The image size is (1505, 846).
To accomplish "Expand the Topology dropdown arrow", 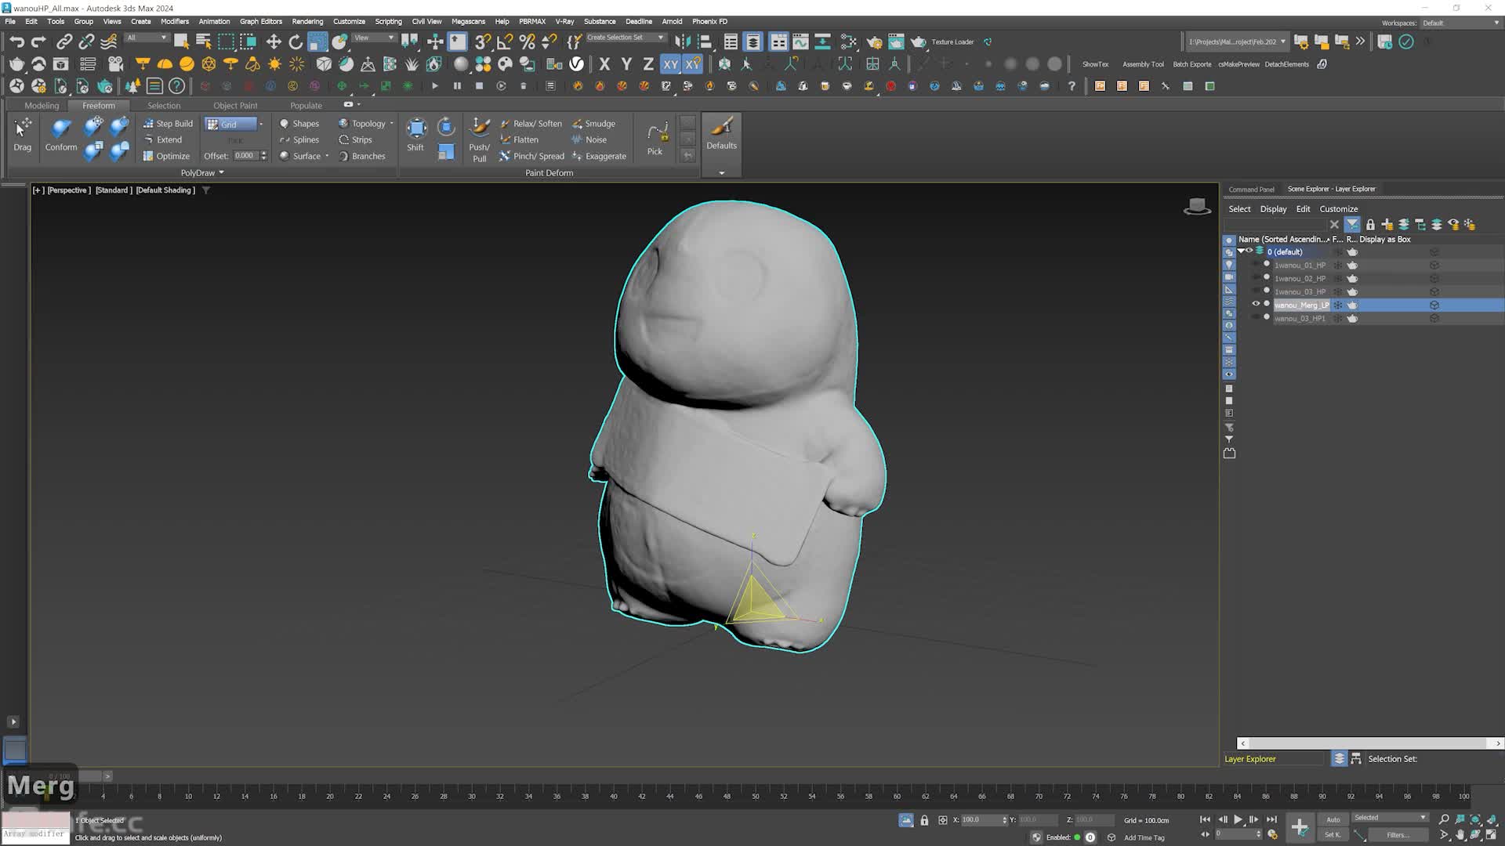I will click(391, 123).
